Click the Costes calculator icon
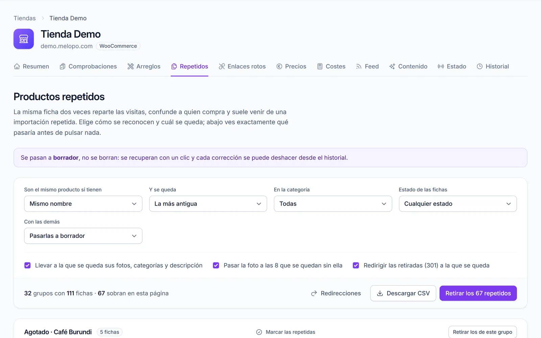541x338 pixels. point(320,67)
